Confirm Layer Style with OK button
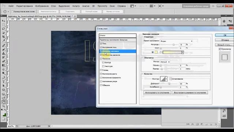 click(x=224, y=35)
